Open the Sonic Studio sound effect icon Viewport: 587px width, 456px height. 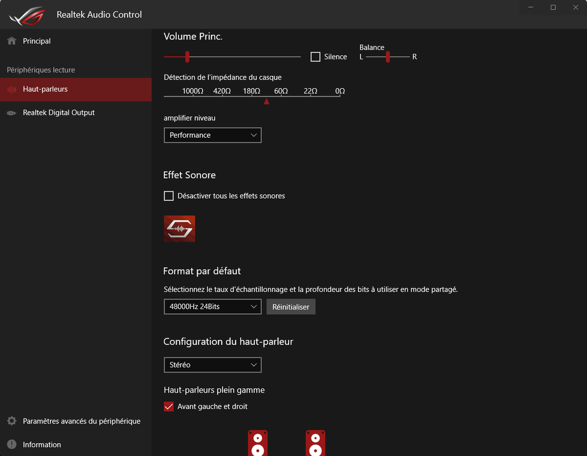click(x=179, y=229)
